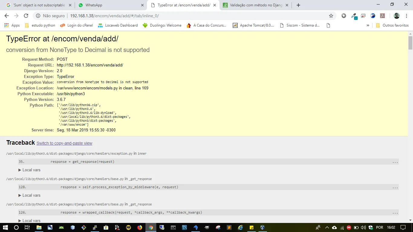Bookmark this page with the star icon
Viewport: 413px width, 232px height.
(331, 16)
